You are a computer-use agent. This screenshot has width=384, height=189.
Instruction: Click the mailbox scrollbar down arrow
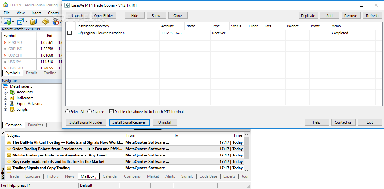click(x=246, y=170)
